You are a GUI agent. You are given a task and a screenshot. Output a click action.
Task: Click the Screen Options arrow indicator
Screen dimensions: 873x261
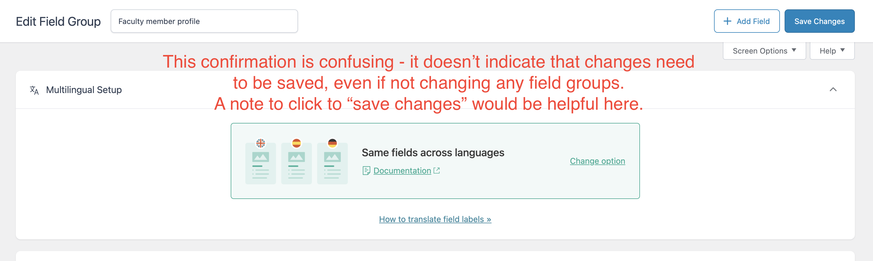coord(794,50)
